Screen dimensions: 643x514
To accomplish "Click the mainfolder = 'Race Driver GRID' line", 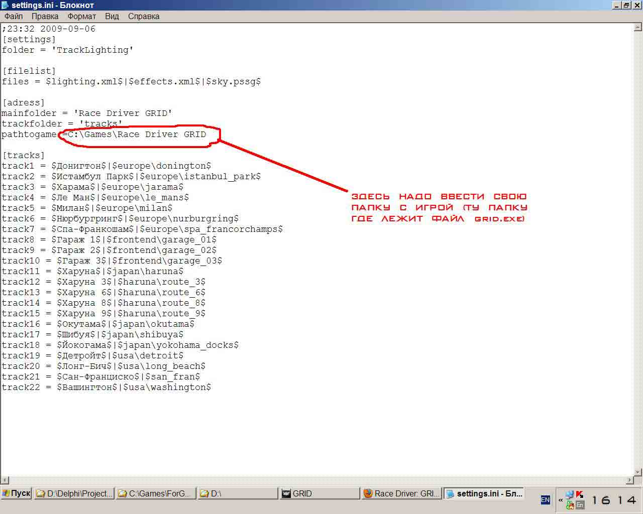I will point(87,113).
